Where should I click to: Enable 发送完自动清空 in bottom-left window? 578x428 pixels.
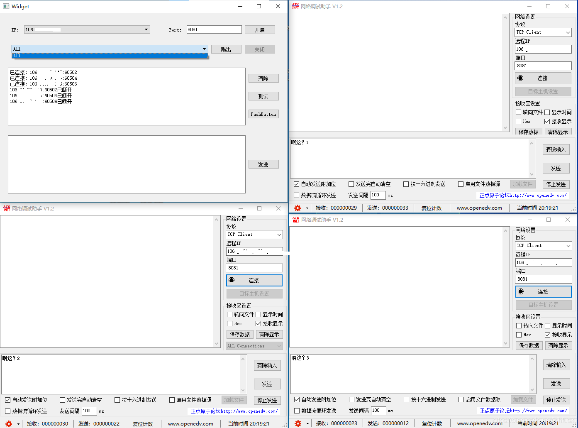62,400
